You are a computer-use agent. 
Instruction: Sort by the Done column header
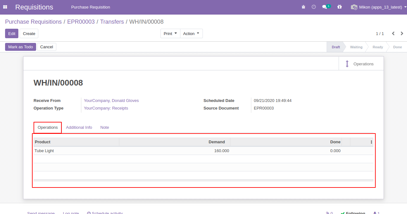point(286,142)
